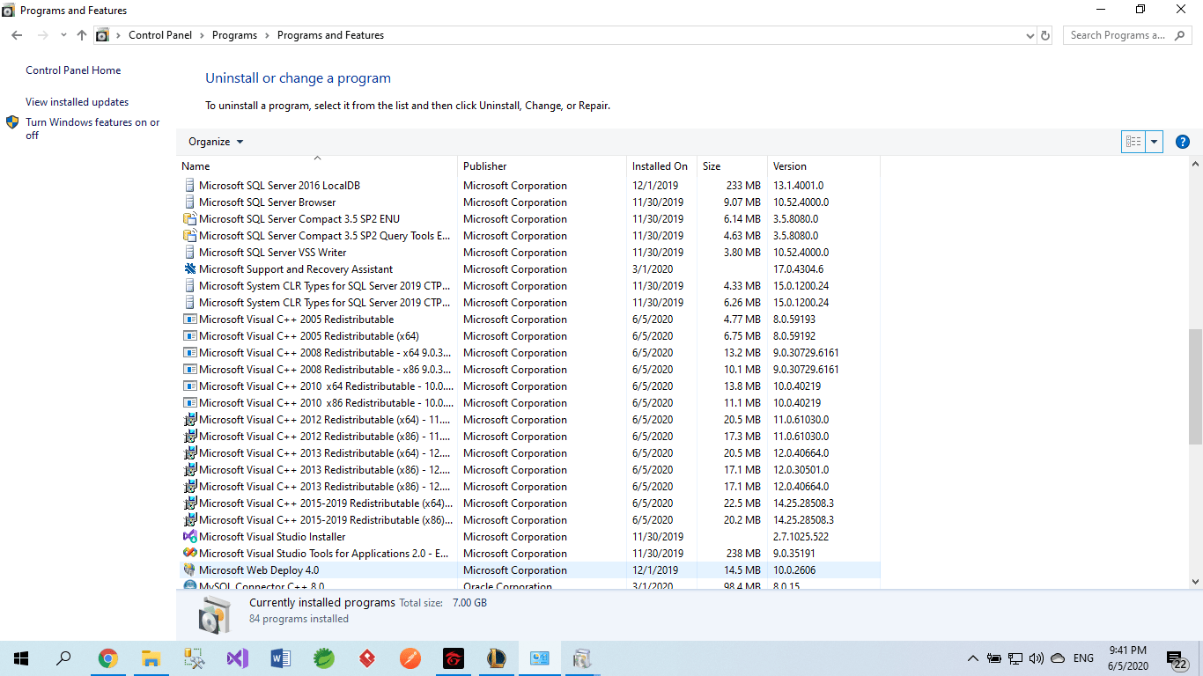Viewport: 1203px width, 676px height.
Task: Expand the address bar previous locations dropdown
Action: coord(1030,36)
